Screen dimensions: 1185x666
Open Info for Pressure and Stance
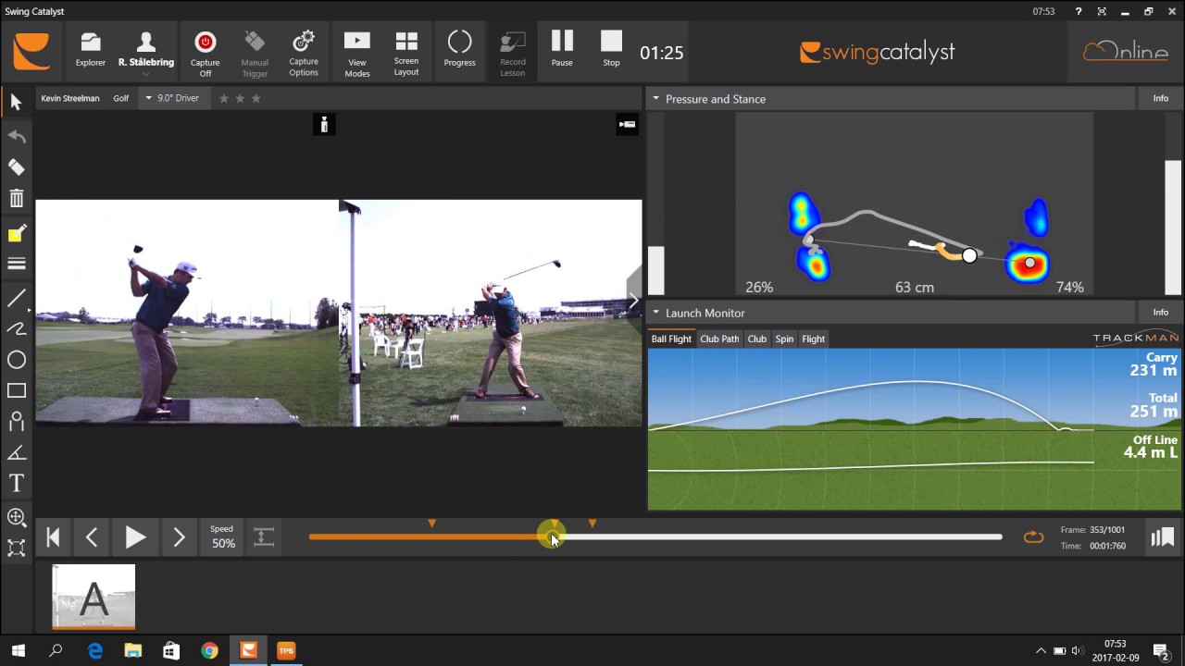1160,98
